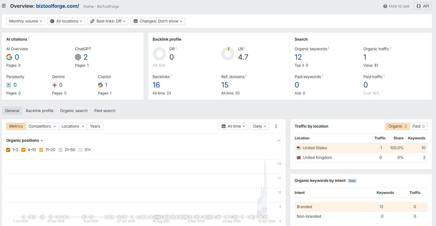Click the ChatGPT logo icon

click(x=78, y=57)
